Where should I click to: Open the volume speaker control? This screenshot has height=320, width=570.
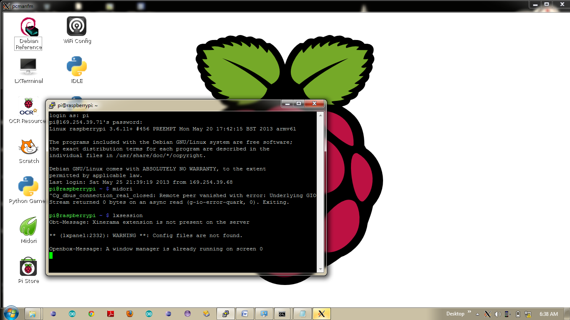point(497,314)
